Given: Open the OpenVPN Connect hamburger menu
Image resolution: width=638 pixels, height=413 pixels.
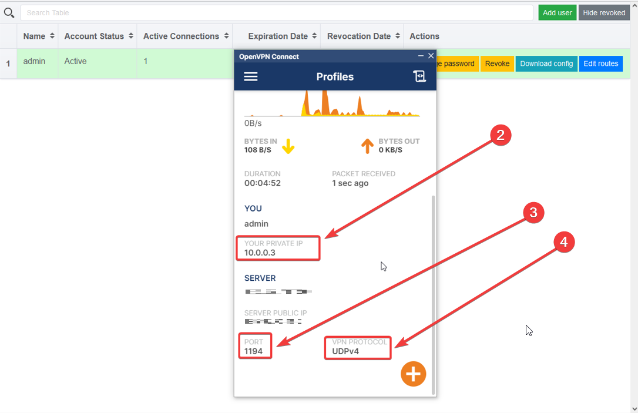Looking at the screenshot, I should tap(251, 76).
